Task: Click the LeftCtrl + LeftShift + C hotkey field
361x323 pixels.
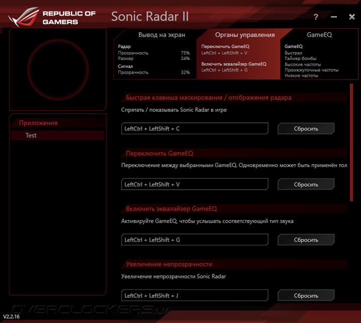Action: click(195, 128)
